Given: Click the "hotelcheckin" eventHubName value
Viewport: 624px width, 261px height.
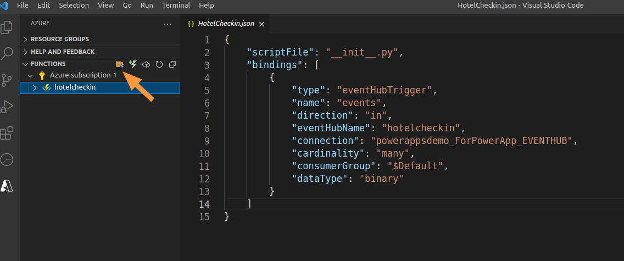Looking at the screenshot, I should [x=421, y=129].
